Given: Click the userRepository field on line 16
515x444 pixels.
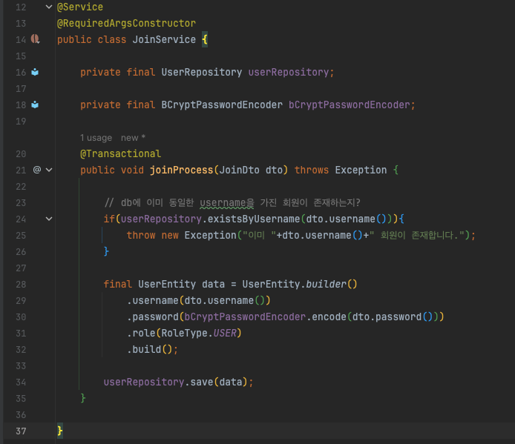Looking at the screenshot, I should pos(288,72).
